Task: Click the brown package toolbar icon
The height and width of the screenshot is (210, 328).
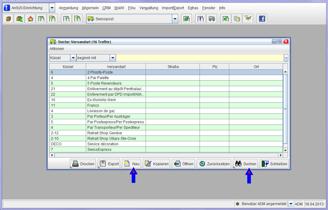Action: (x=8, y=19)
